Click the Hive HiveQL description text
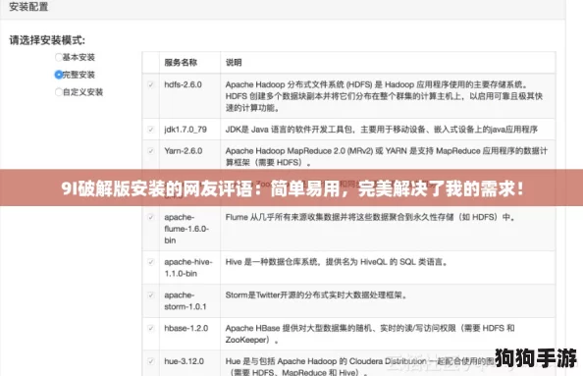Viewport: 583px width, 376px height. 337,262
